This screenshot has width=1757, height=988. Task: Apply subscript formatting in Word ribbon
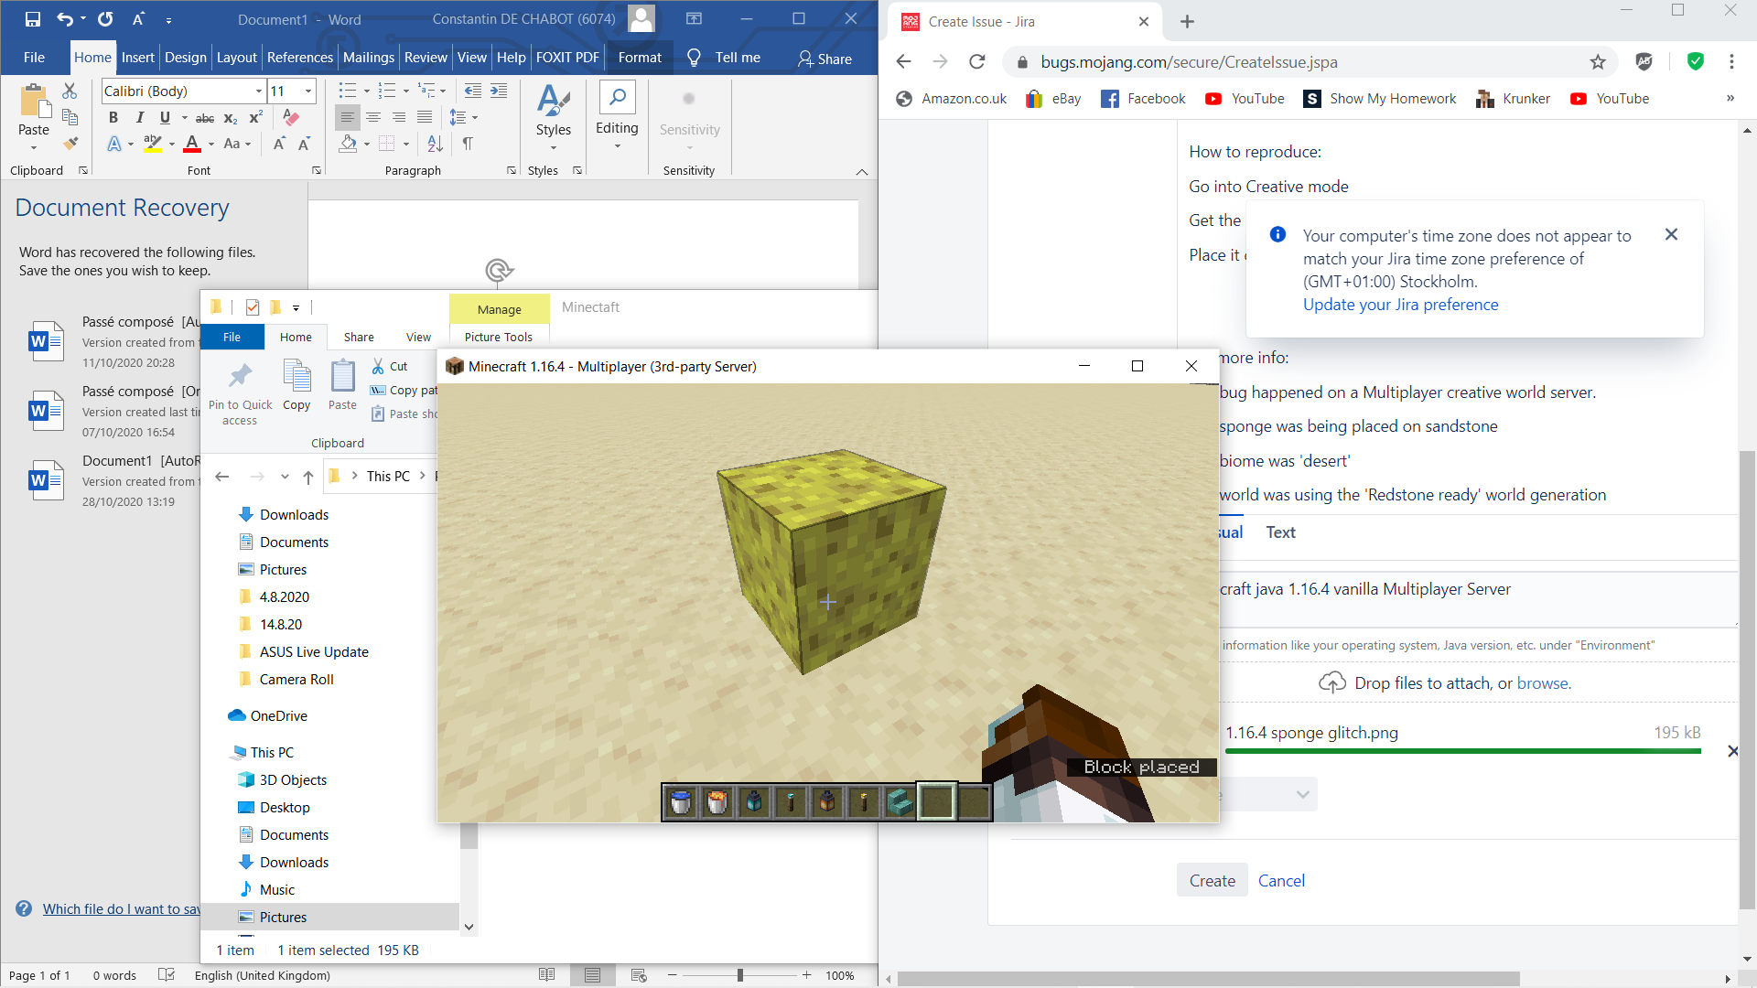(231, 118)
